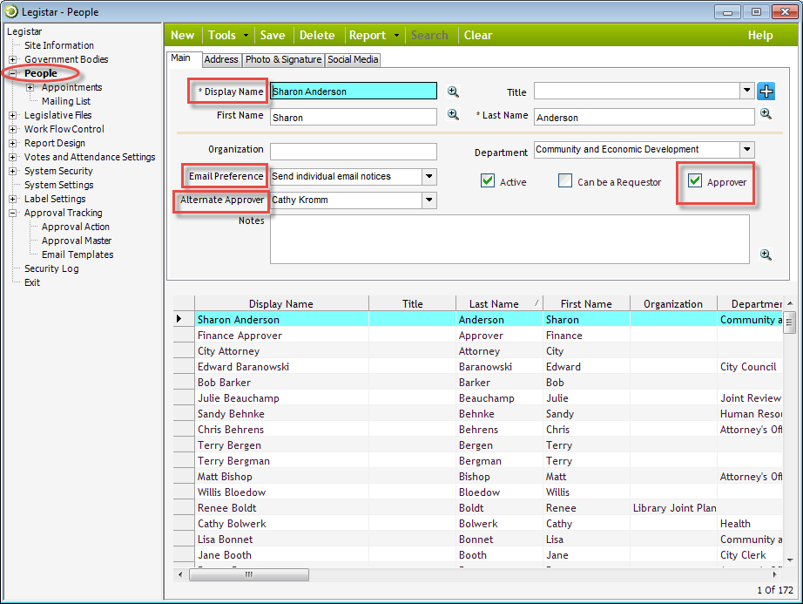Open lookup magnifier beside First Name field
Image resolution: width=803 pixels, height=604 pixels.
pos(453,114)
